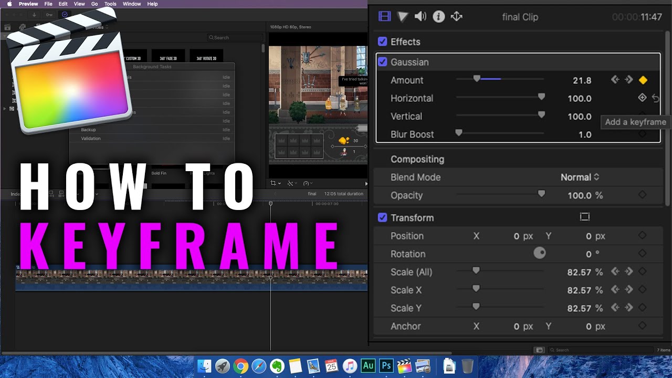Select the 360° Fade 3D title thumbnail
Viewport: 672px width, 378px height.
coord(168,56)
